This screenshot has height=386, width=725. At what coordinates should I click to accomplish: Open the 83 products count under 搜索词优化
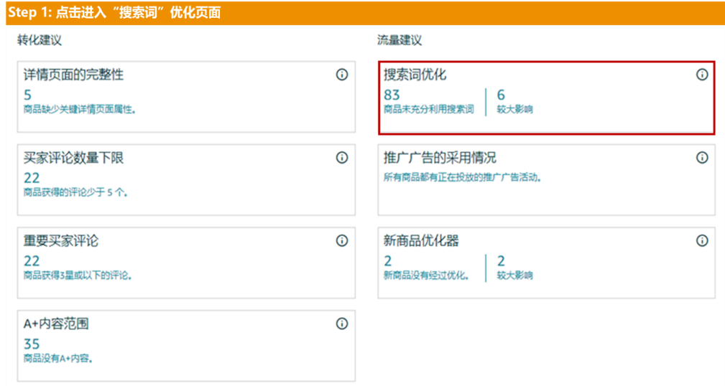pos(392,95)
